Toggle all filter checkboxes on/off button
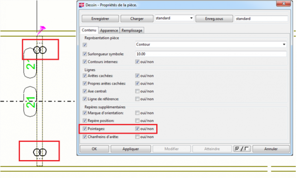Screen dimensions: 297x178 pos(242,149)
